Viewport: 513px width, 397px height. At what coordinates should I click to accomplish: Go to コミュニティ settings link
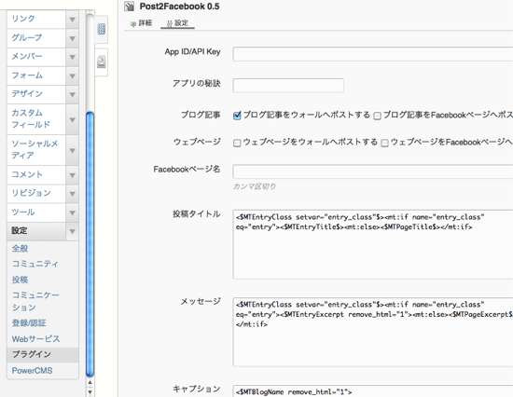[35, 265]
